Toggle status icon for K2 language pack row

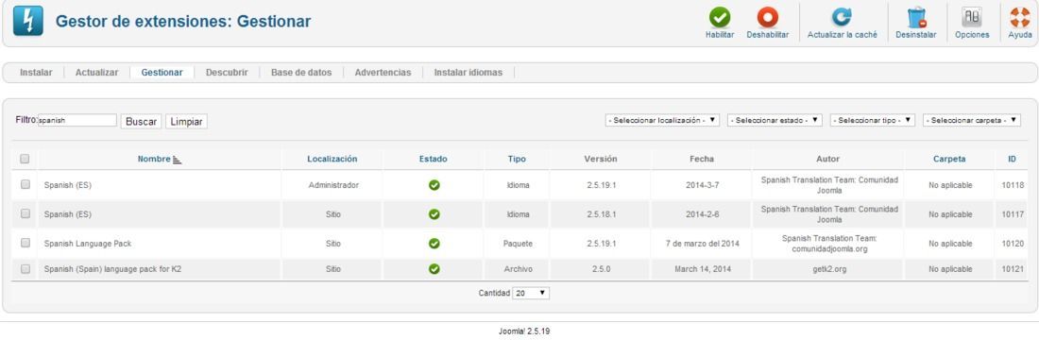coord(434,269)
